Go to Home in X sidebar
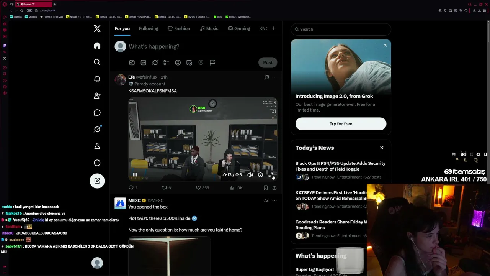490x276 pixels. tap(97, 46)
